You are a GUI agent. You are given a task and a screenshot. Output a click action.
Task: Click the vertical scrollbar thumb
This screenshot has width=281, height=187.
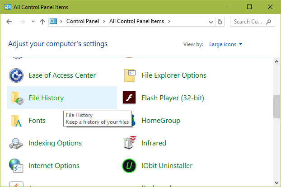276,107
